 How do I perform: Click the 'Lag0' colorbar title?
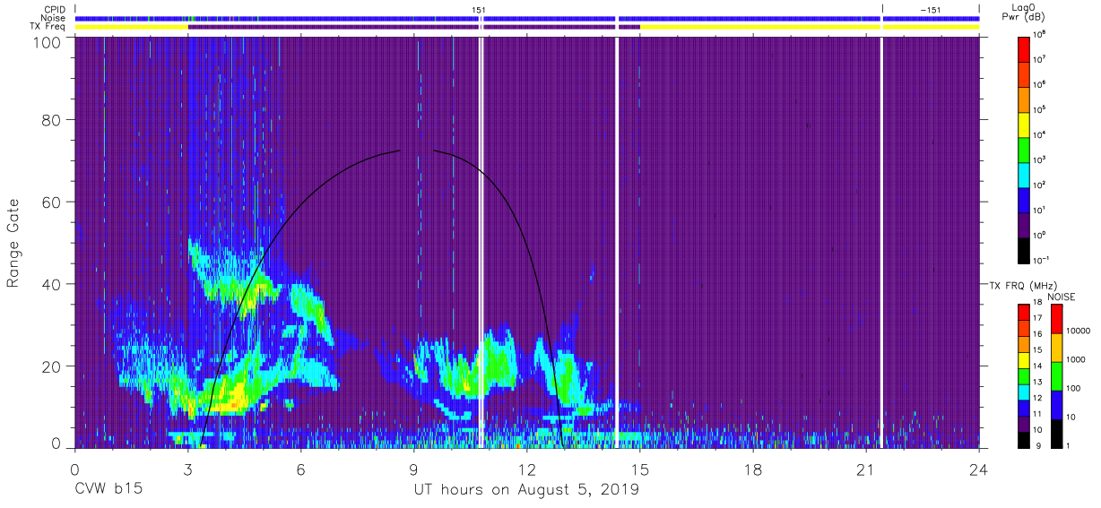(x=1023, y=7)
